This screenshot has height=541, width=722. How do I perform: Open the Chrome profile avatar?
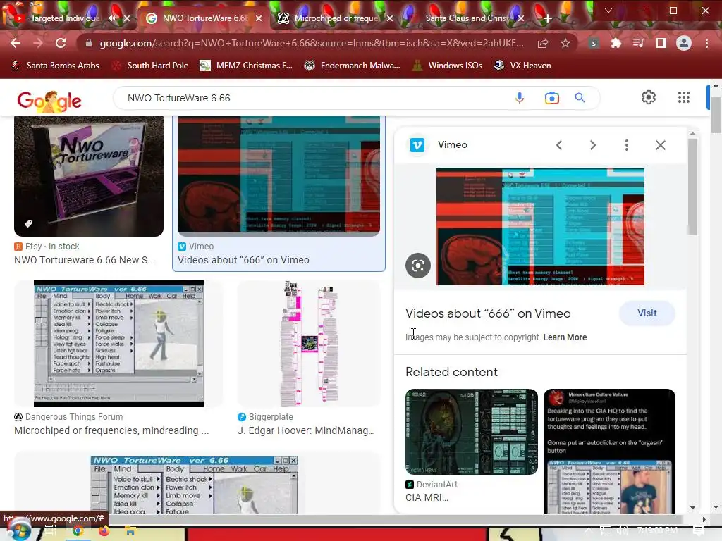684,43
